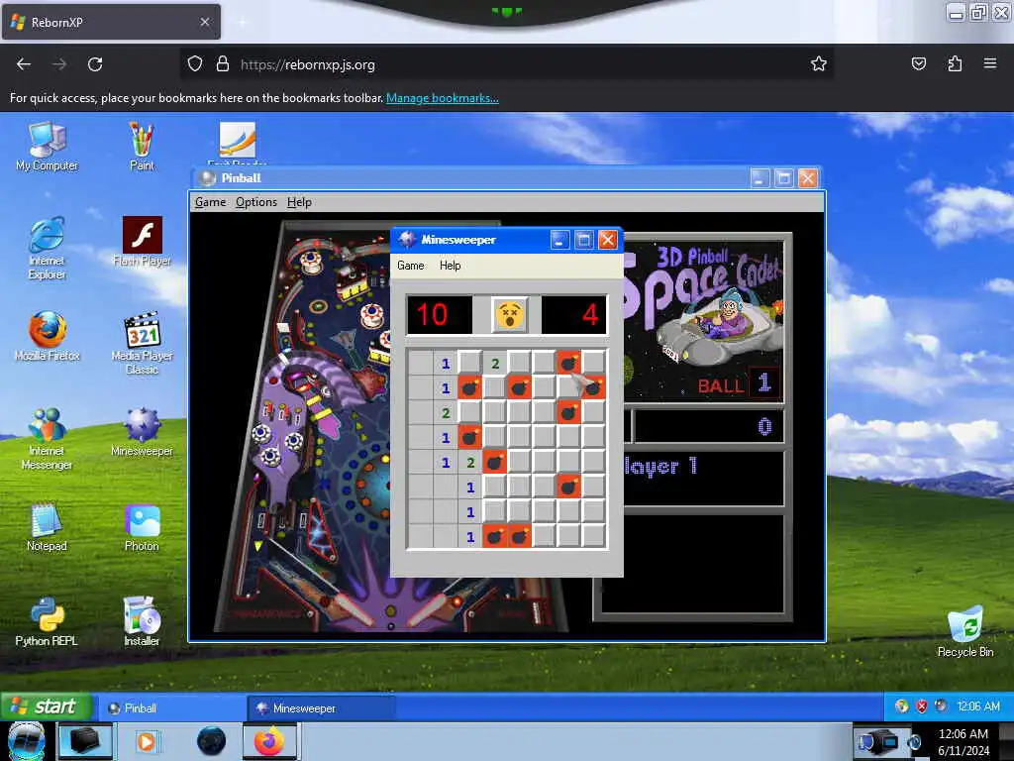View site security via the padlock icon
Screen dimensions: 1014x761
[223, 63]
